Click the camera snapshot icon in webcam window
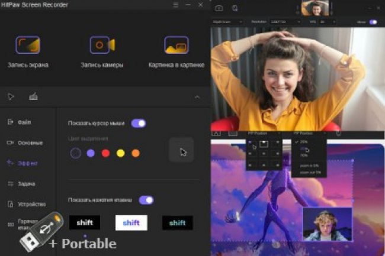Viewport: 385px width, 256px height. point(219,8)
